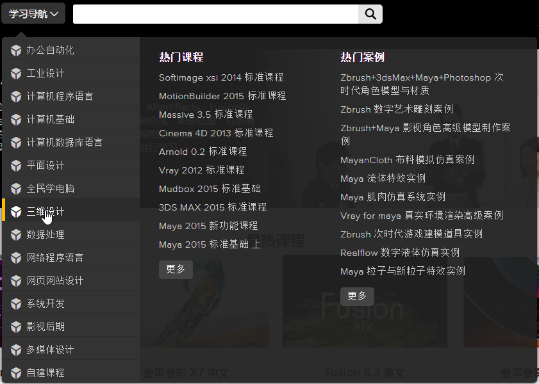
Task: Select 全民学电脑 category
Action: point(70,188)
